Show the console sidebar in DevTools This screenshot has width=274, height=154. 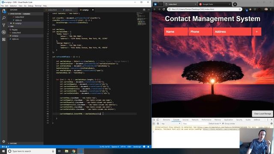[x=154, y=124]
